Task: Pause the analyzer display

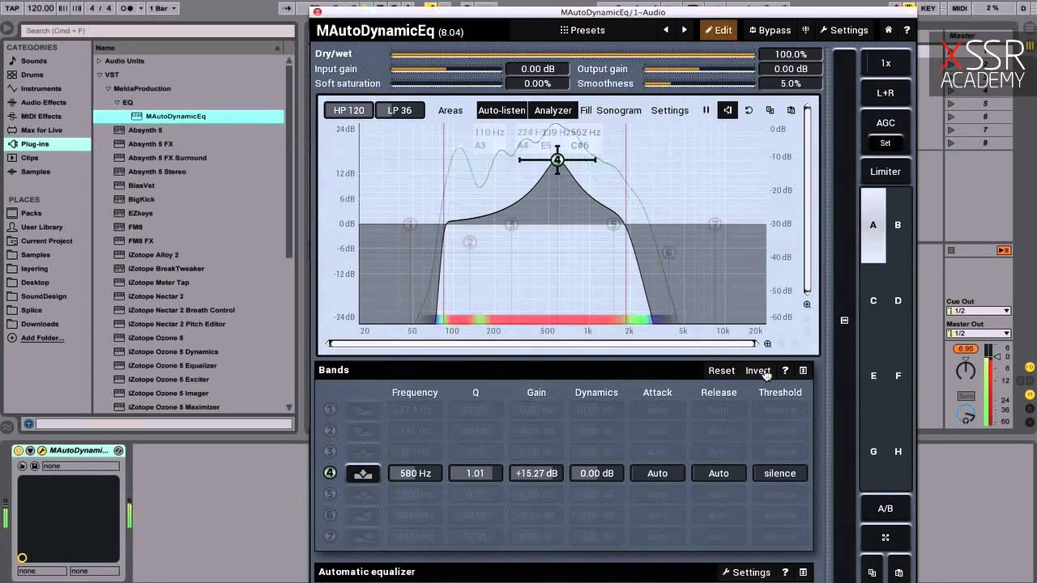Action: pos(706,110)
